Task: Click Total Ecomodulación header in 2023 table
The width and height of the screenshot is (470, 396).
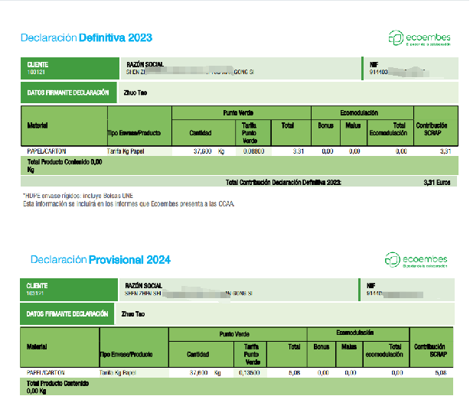Action: pyautogui.click(x=388, y=129)
